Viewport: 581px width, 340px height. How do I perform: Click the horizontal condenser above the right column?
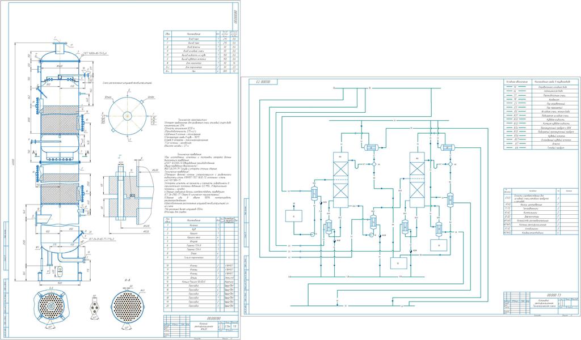click(448, 148)
